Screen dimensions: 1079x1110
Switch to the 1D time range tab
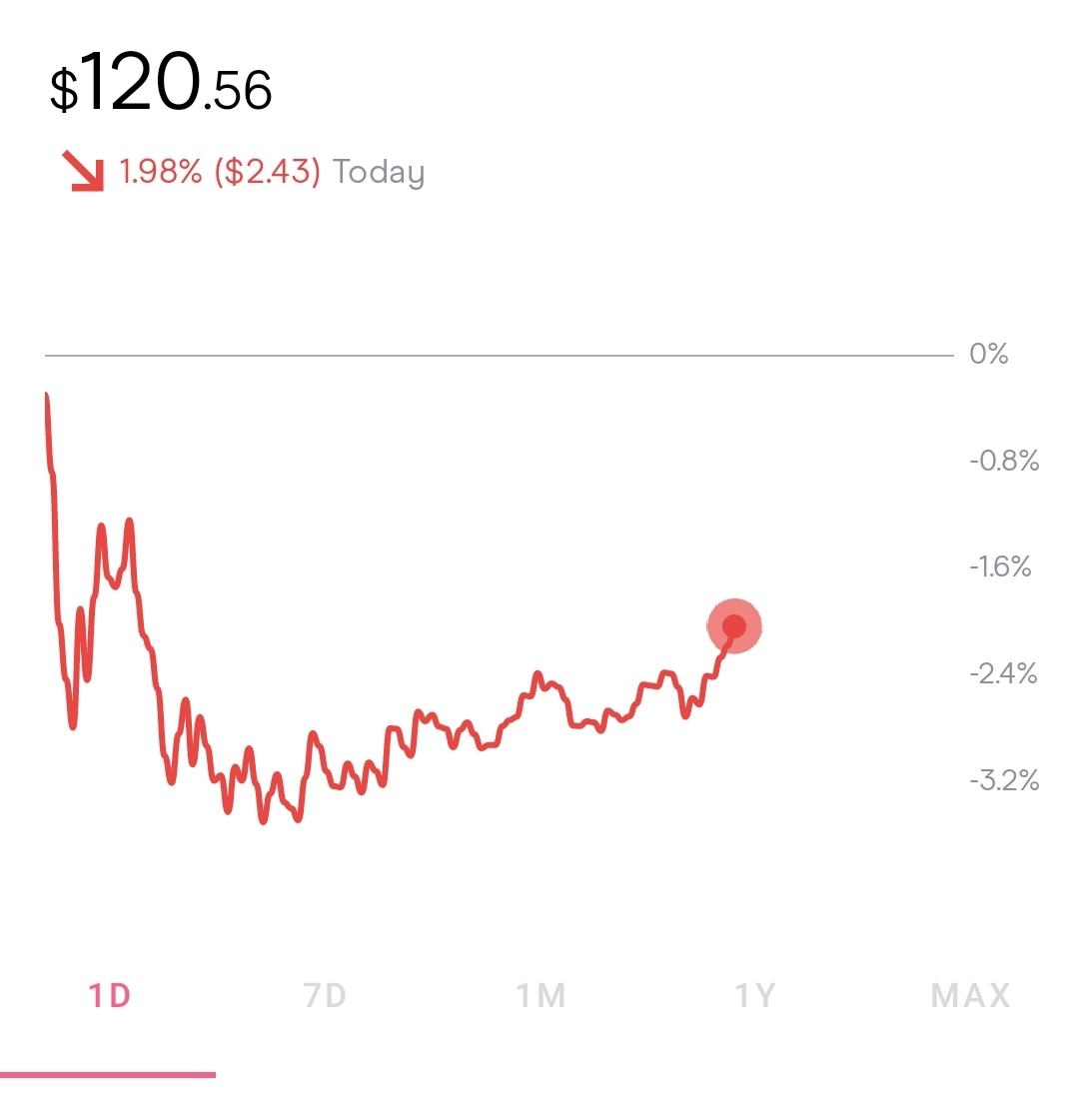click(x=110, y=995)
